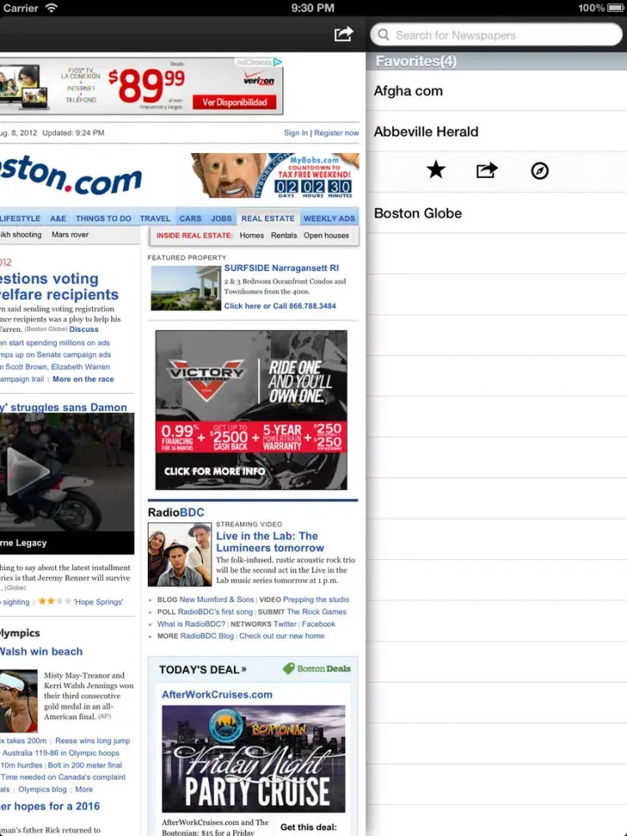Viewport: 627px width, 836px height.
Task: Click Ver Disponibilidad button in Verizon ad
Action: pyautogui.click(x=235, y=102)
